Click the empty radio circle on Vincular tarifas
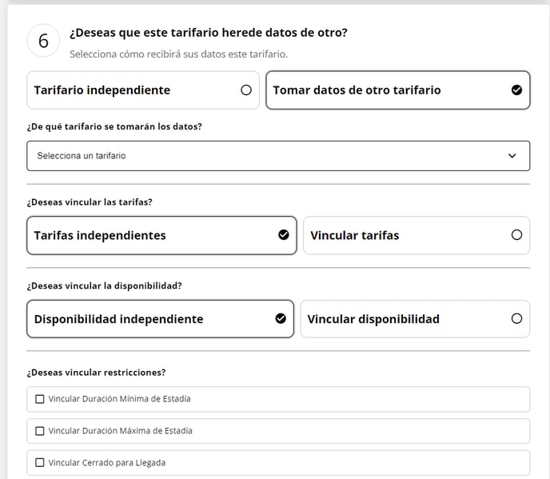The image size is (550, 479). [x=516, y=235]
